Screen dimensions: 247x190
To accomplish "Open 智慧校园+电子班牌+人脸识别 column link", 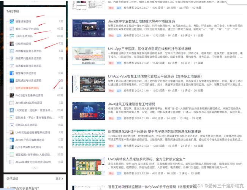I will 34,155.
